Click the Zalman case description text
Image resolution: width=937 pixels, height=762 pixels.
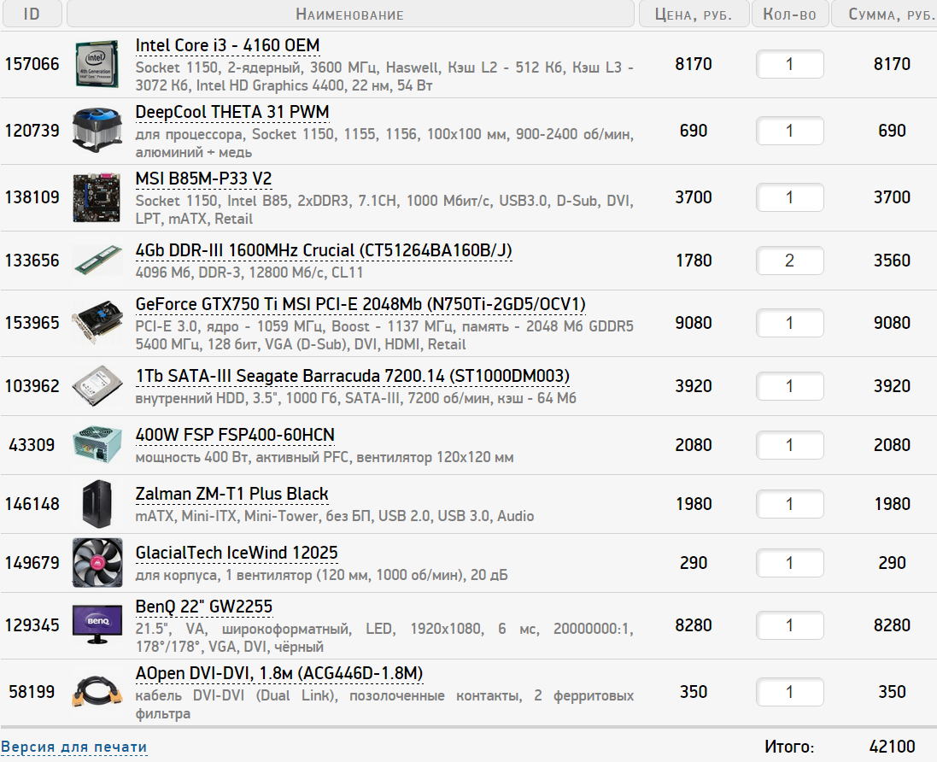tap(335, 516)
